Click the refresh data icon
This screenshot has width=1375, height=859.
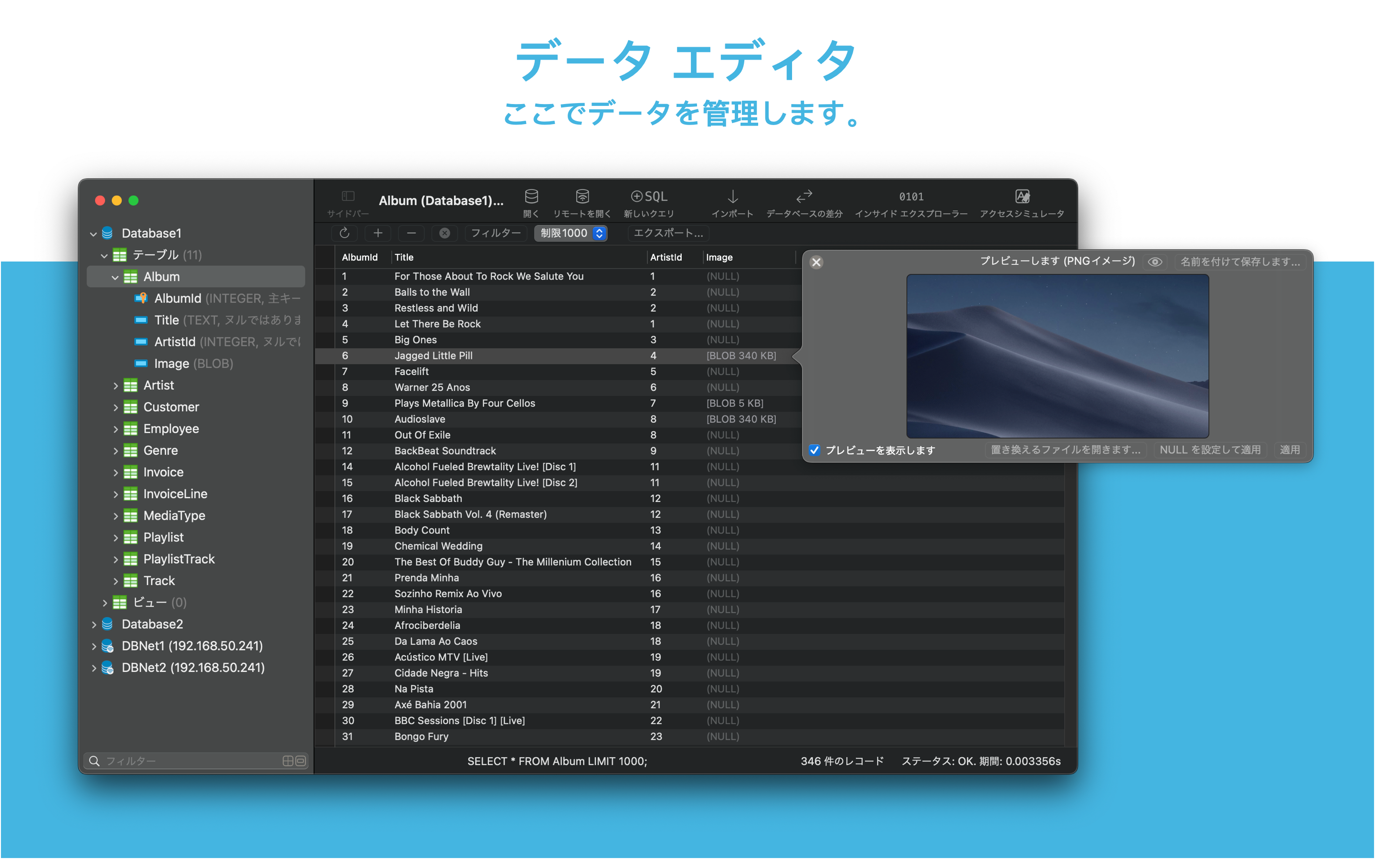coord(344,233)
